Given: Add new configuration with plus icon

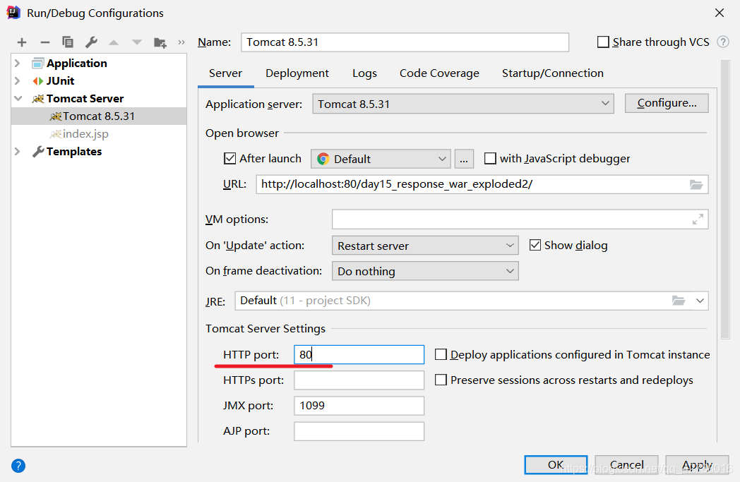Looking at the screenshot, I should tap(22, 42).
